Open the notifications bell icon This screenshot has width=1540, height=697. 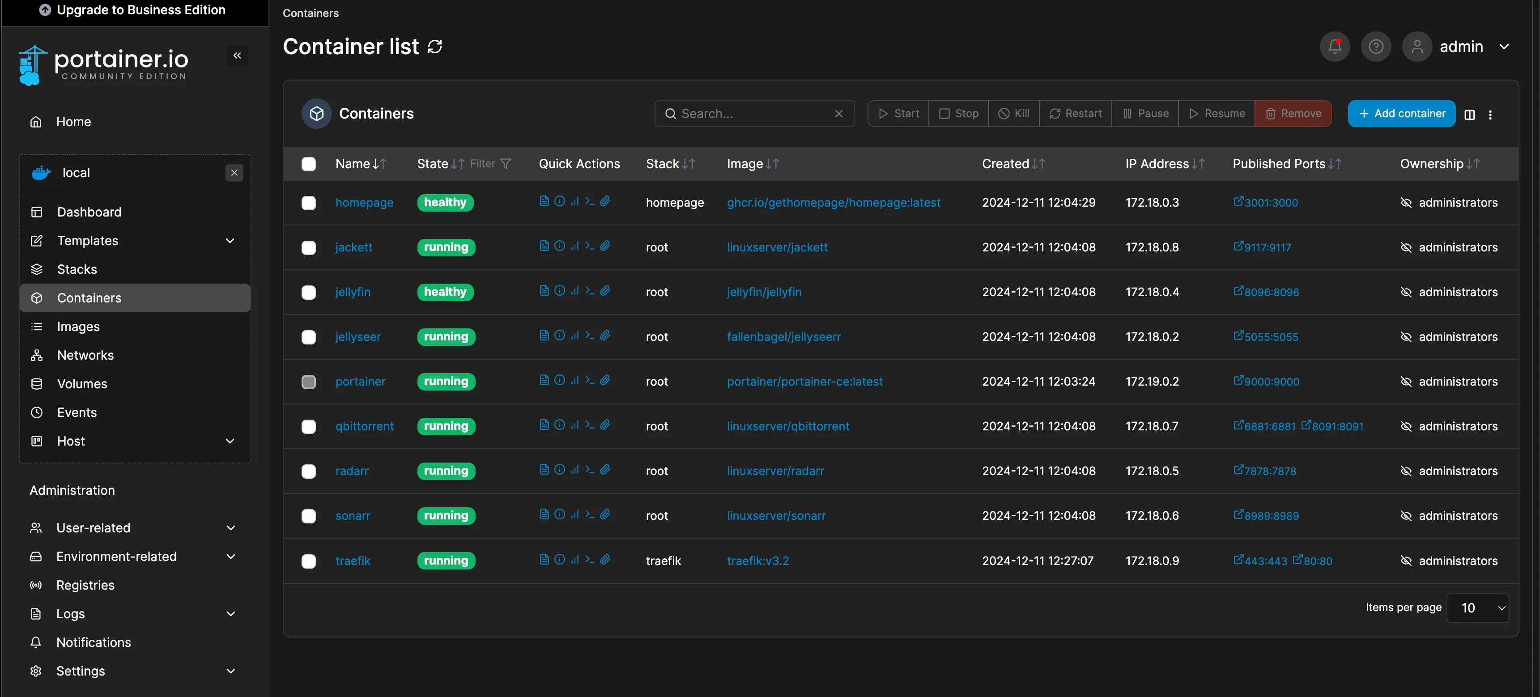(1334, 46)
